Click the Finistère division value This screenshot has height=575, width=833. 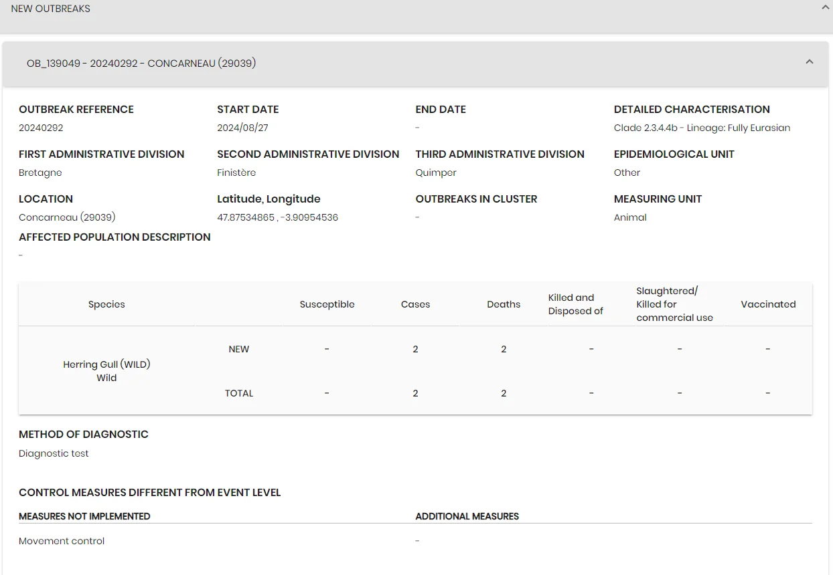point(236,172)
